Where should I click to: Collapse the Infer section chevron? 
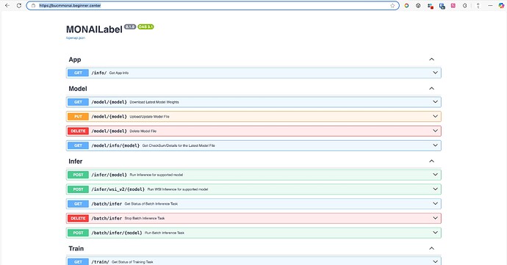(x=431, y=161)
